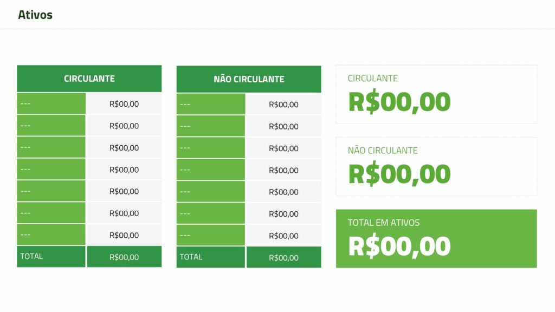Select the CIRCULANTE table header
This screenshot has height=312, width=555.
pos(89,79)
